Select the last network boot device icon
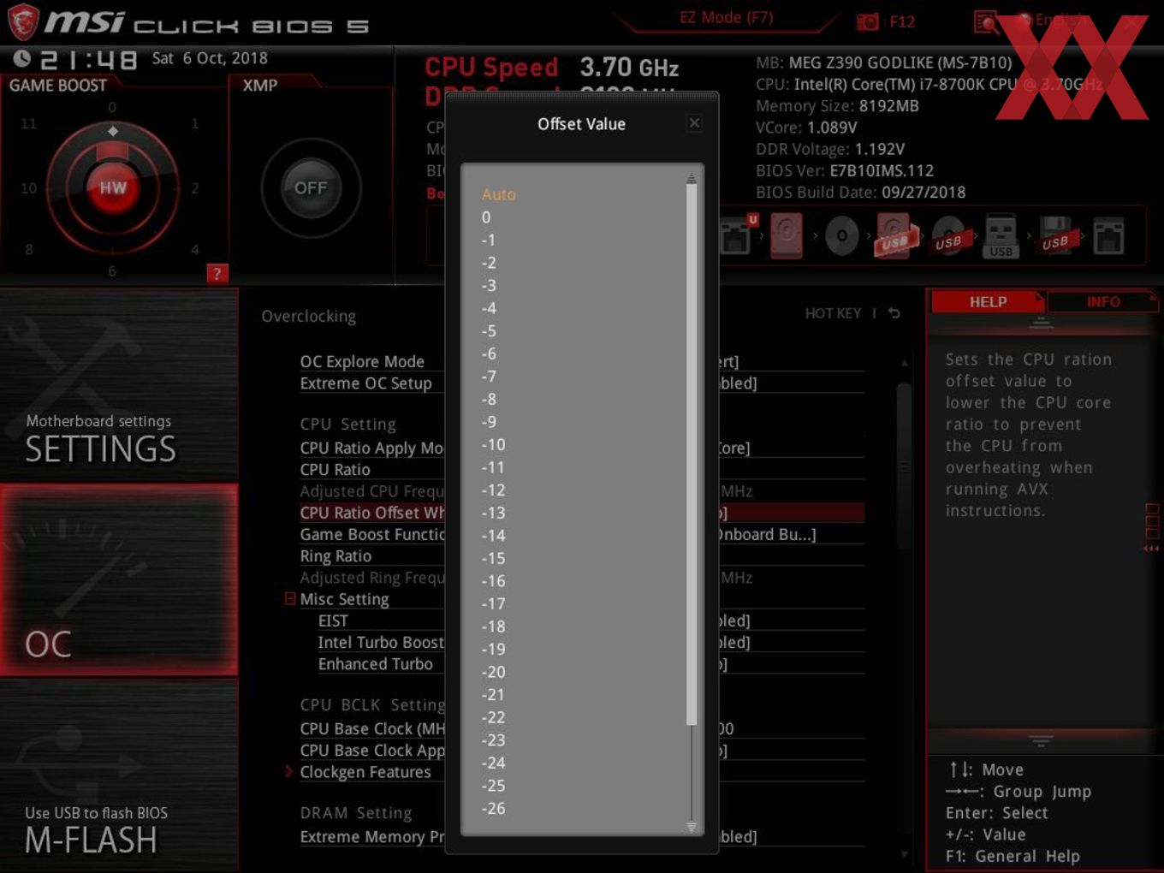Screen dimensions: 1164x873 coord(1108,236)
